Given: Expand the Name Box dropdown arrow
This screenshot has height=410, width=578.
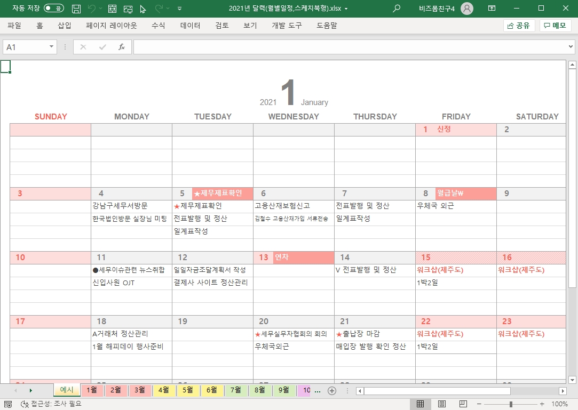Looking at the screenshot, I should pyautogui.click(x=52, y=47).
